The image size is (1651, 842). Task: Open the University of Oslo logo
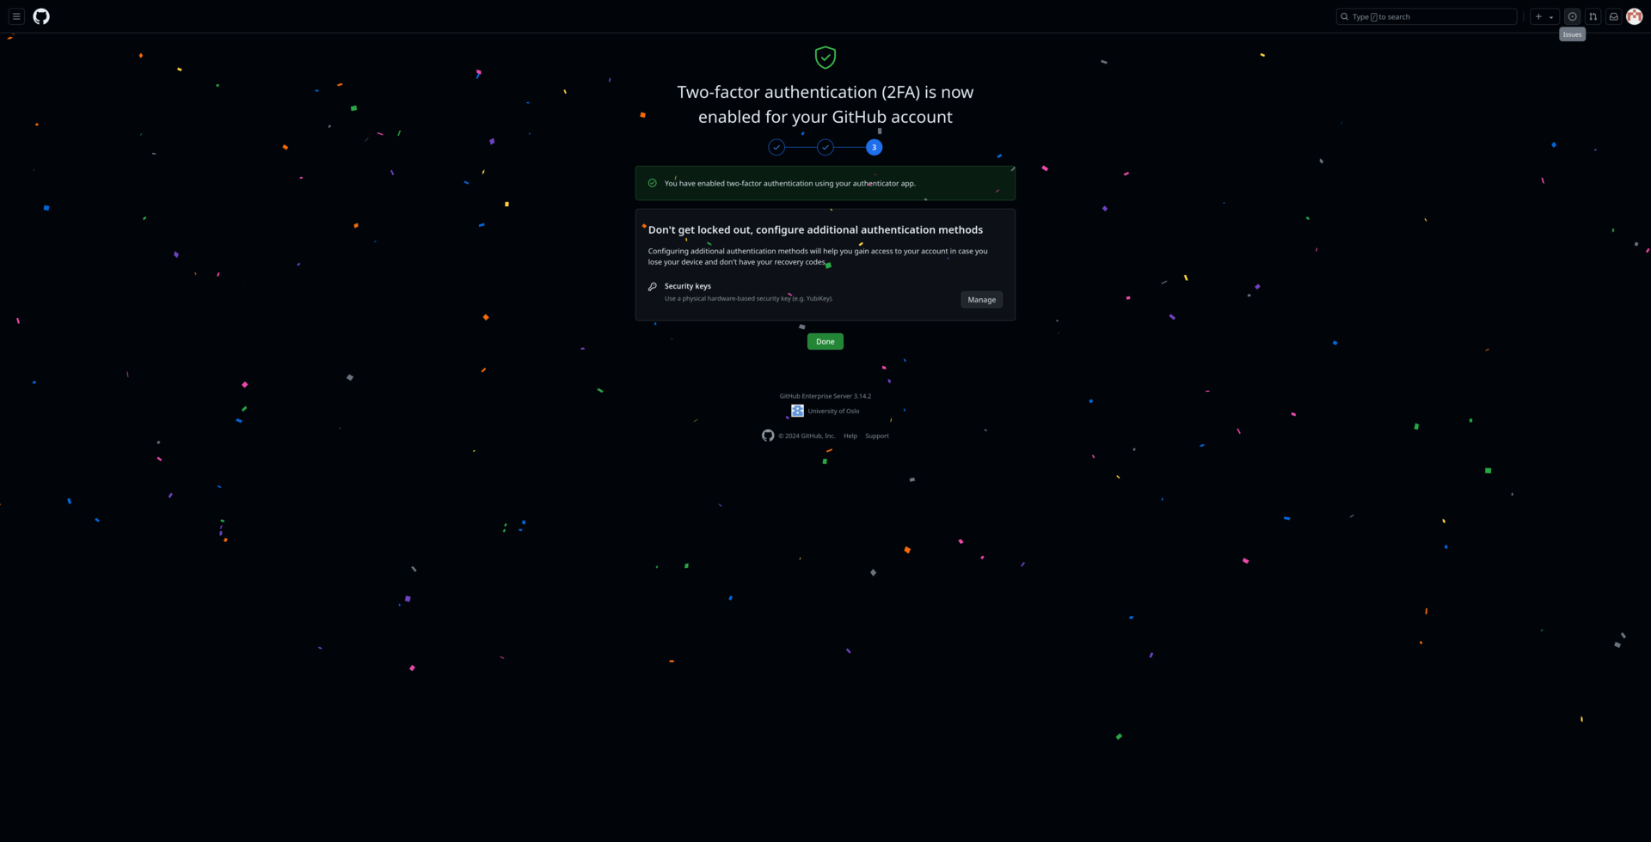[797, 411]
